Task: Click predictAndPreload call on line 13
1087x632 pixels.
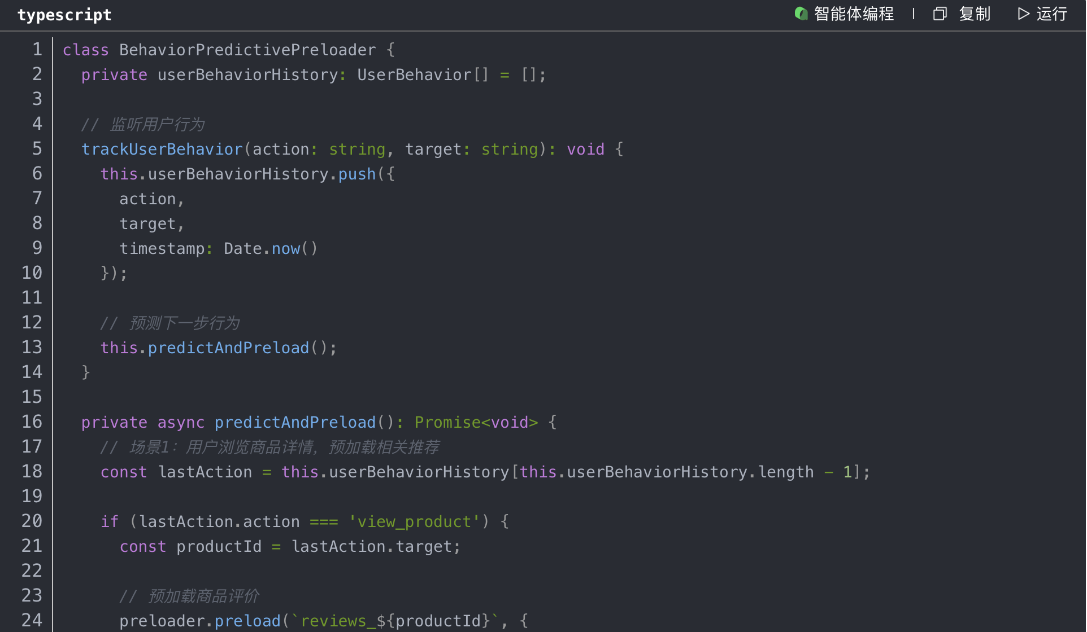Action: point(228,348)
